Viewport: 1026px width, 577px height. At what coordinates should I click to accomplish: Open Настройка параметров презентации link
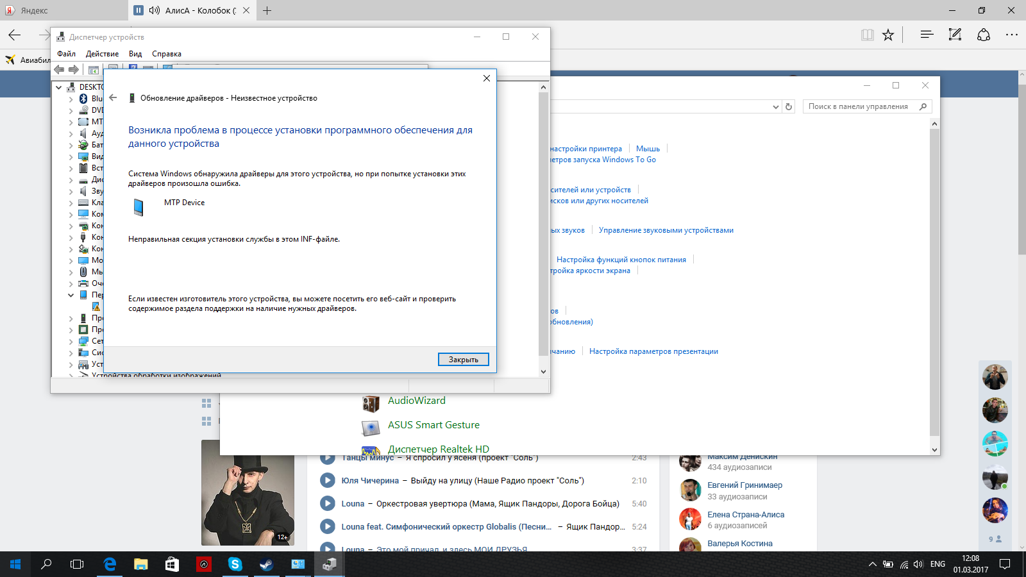tap(653, 351)
